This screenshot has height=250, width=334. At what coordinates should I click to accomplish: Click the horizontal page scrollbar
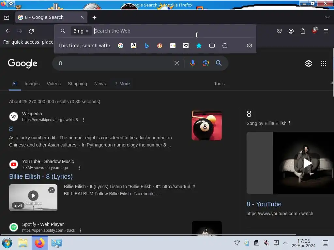pyautogui.click(x=148, y=235)
